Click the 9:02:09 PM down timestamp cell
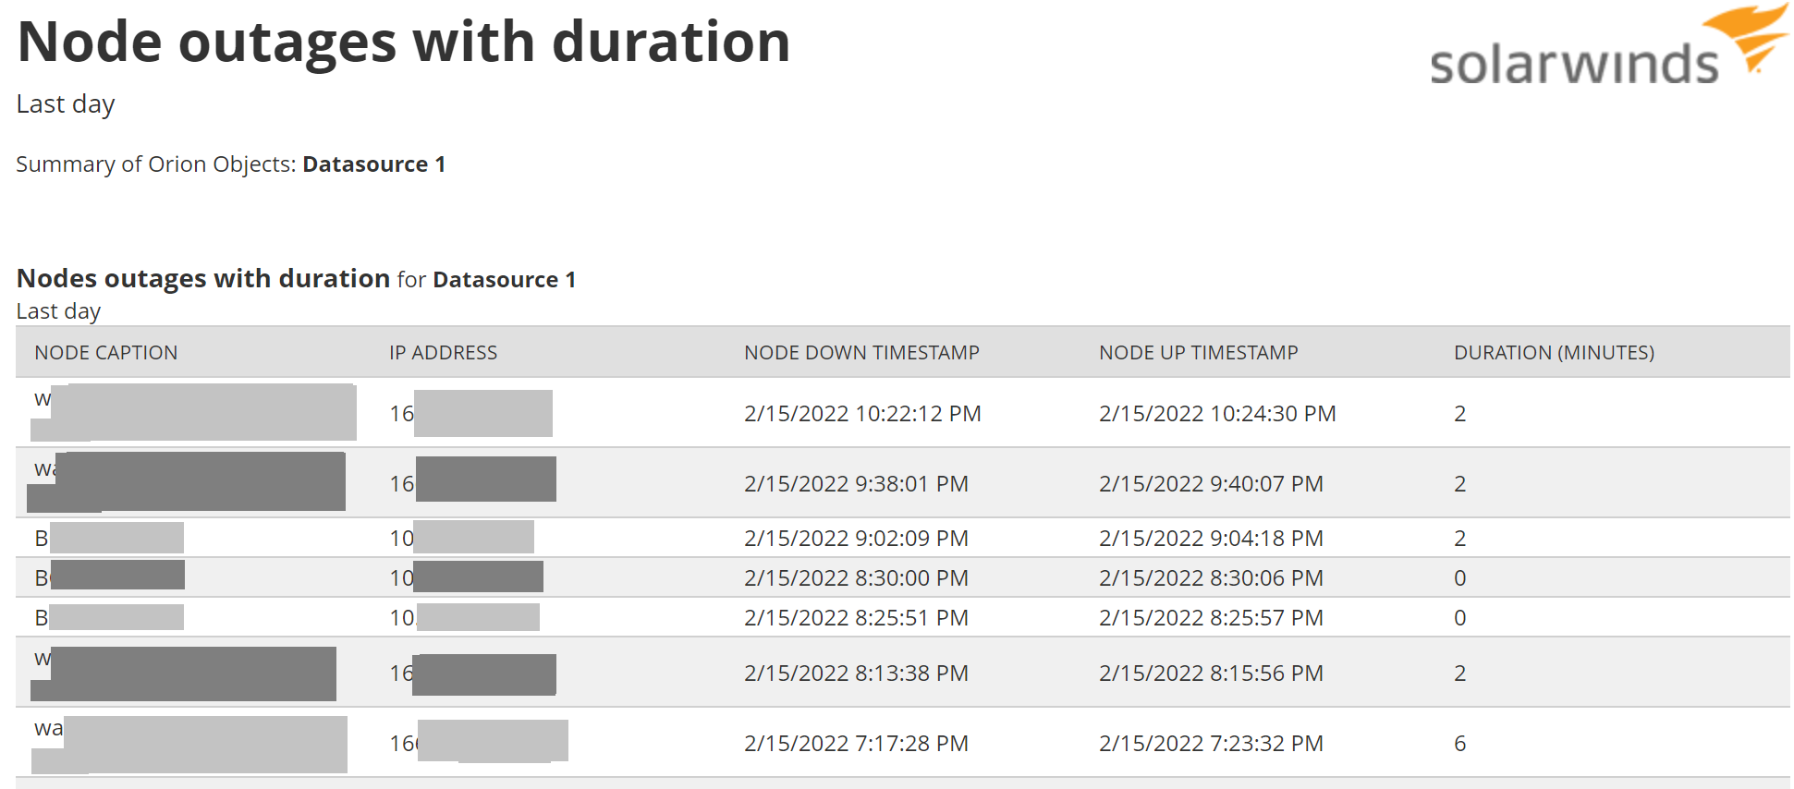The height and width of the screenshot is (789, 1794). [856, 538]
